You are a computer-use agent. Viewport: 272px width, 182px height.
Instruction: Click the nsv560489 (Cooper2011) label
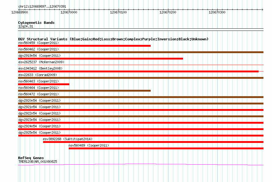point(89,145)
